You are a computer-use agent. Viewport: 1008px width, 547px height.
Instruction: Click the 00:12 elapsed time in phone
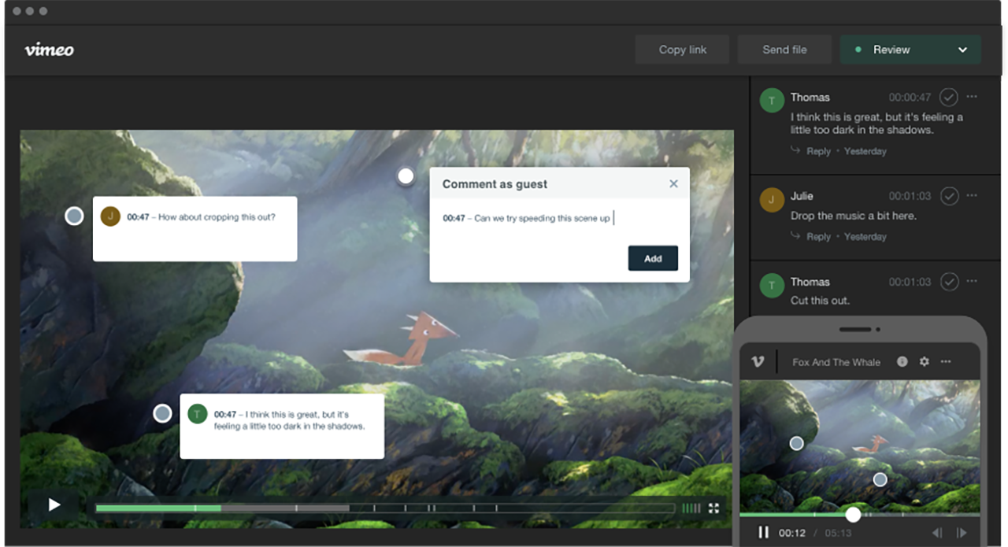pyautogui.click(x=792, y=533)
